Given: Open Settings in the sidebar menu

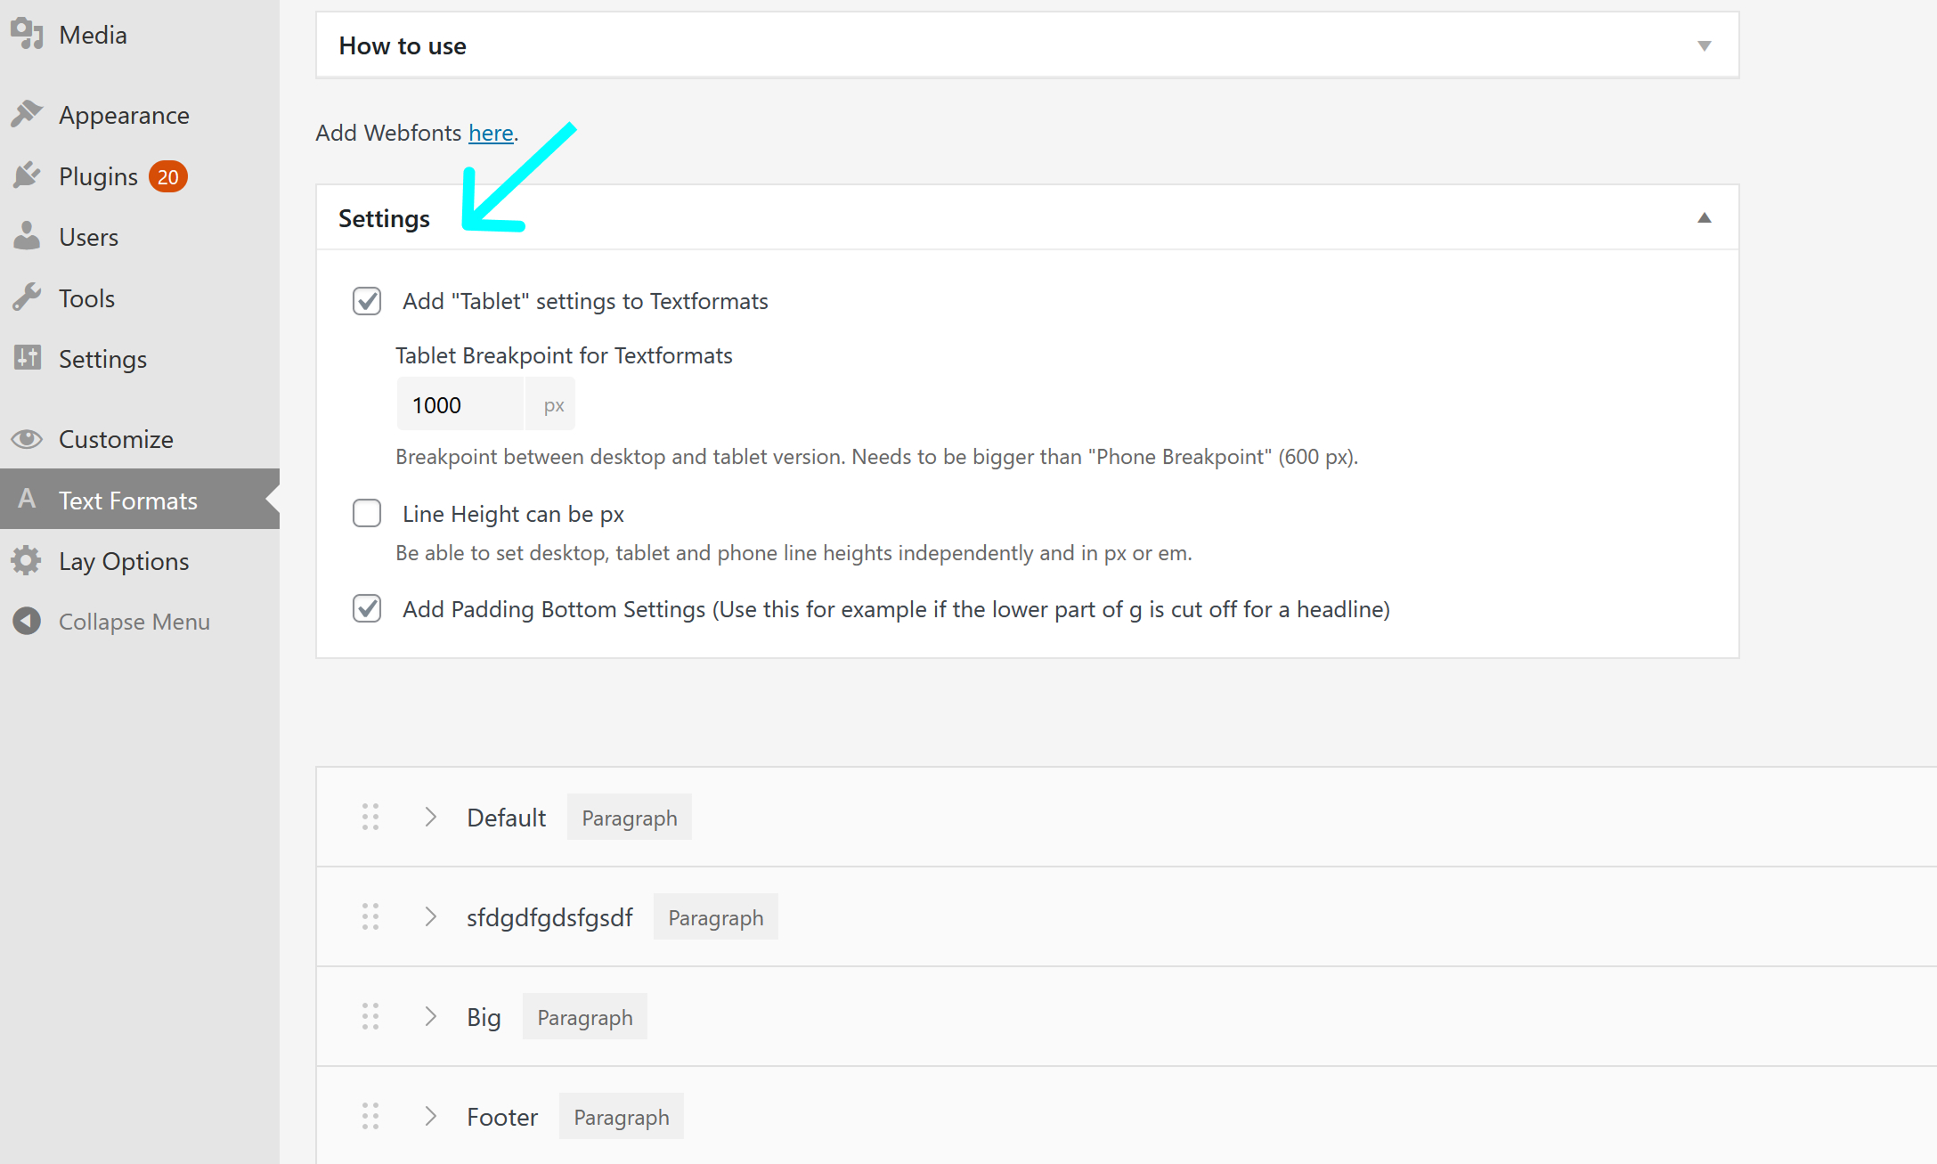Looking at the screenshot, I should click(102, 359).
